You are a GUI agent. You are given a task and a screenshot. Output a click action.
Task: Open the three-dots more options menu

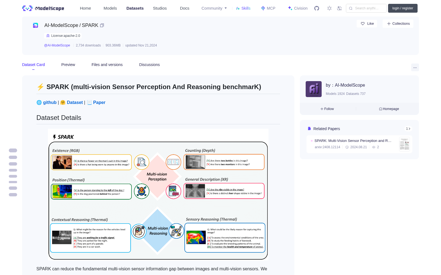click(x=415, y=67)
